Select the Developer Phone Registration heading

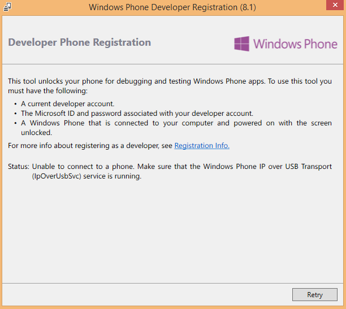click(80, 42)
